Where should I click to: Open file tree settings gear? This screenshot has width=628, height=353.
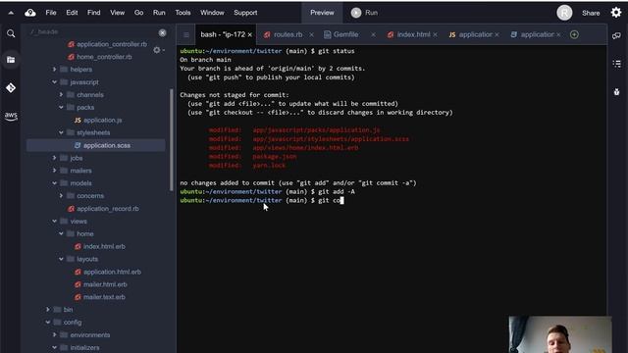158,50
